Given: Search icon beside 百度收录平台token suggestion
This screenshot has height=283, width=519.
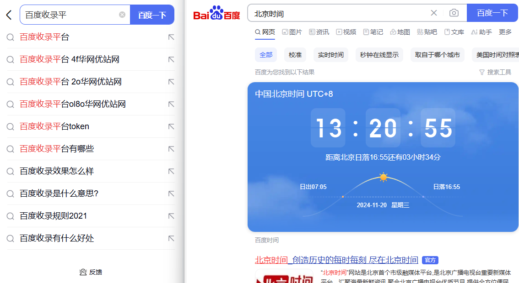Looking at the screenshot, I should [x=10, y=127].
